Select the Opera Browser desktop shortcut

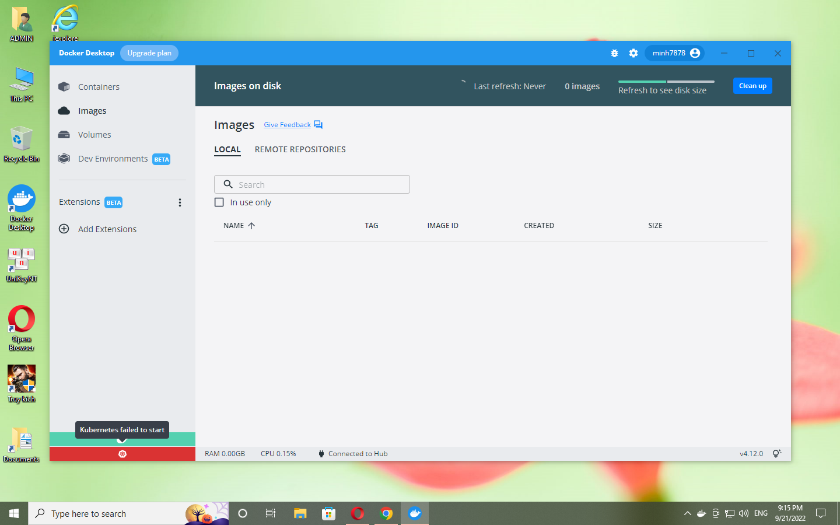[22, 328]
